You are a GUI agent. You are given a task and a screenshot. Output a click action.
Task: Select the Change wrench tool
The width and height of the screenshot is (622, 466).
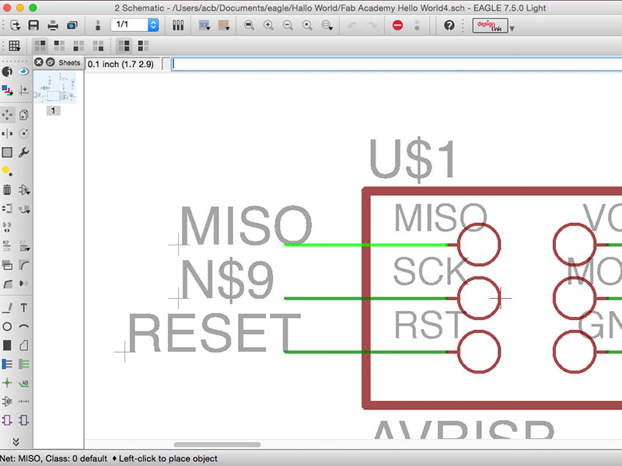(x=24, y=152)
